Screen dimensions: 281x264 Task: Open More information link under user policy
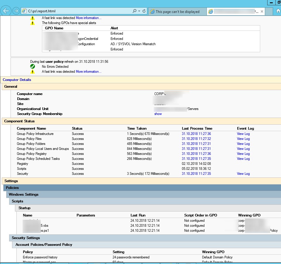coord(89,72)
